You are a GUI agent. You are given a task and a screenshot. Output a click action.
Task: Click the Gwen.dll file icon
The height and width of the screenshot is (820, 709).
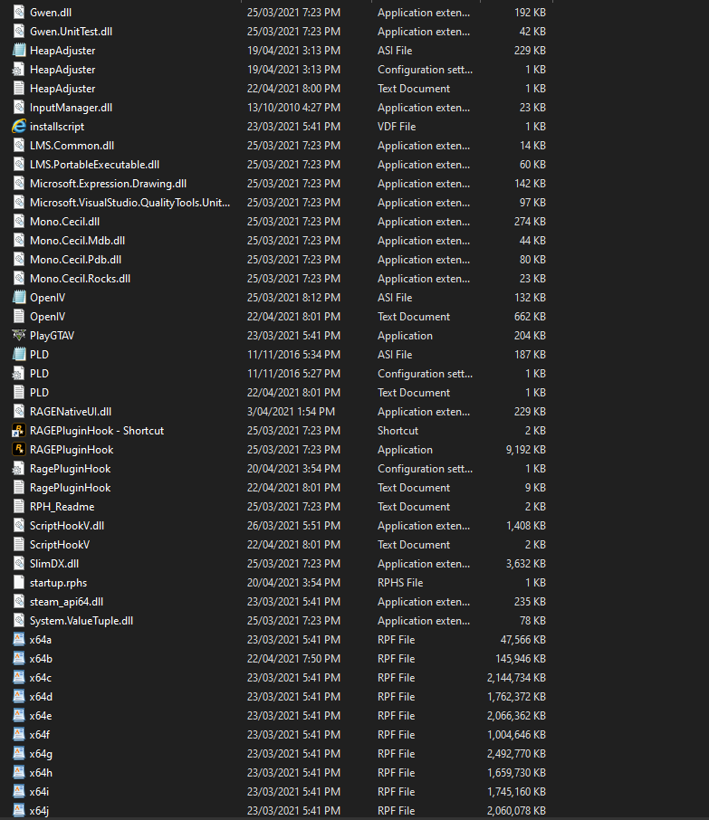coord(19,13)
